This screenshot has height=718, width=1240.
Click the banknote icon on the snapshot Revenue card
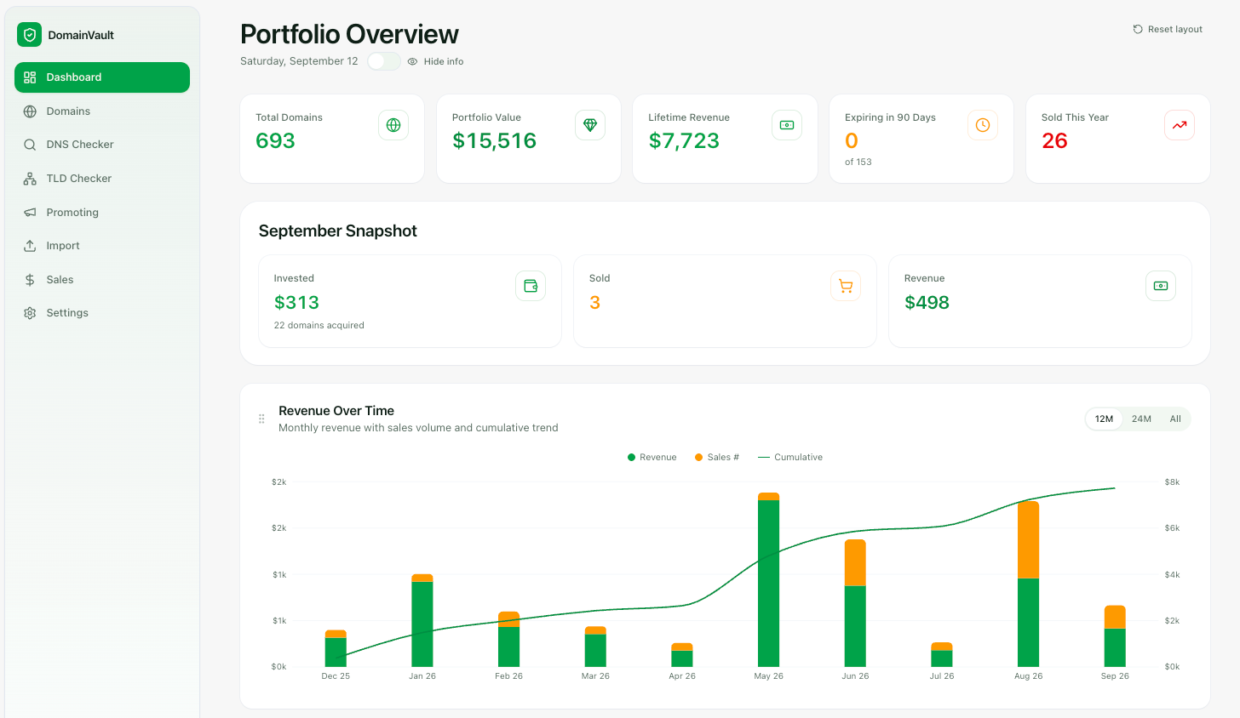[x=1161, y=286]
